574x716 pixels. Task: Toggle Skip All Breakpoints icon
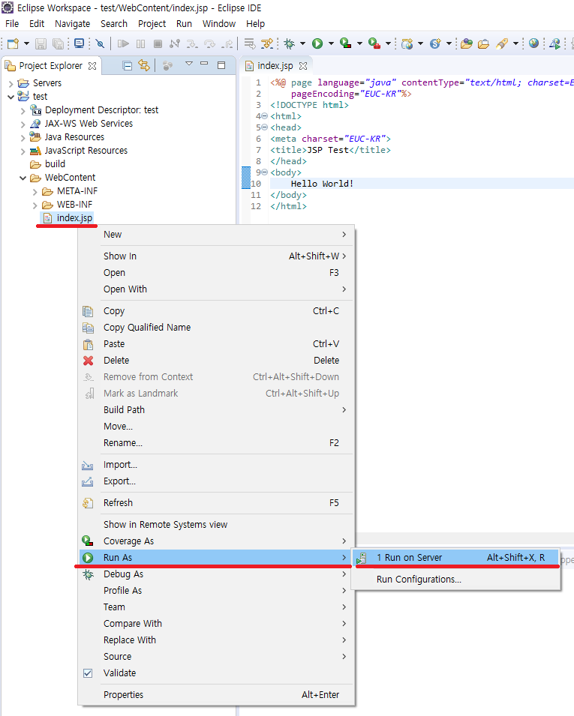pyautogui.click(x=100, y=43)
